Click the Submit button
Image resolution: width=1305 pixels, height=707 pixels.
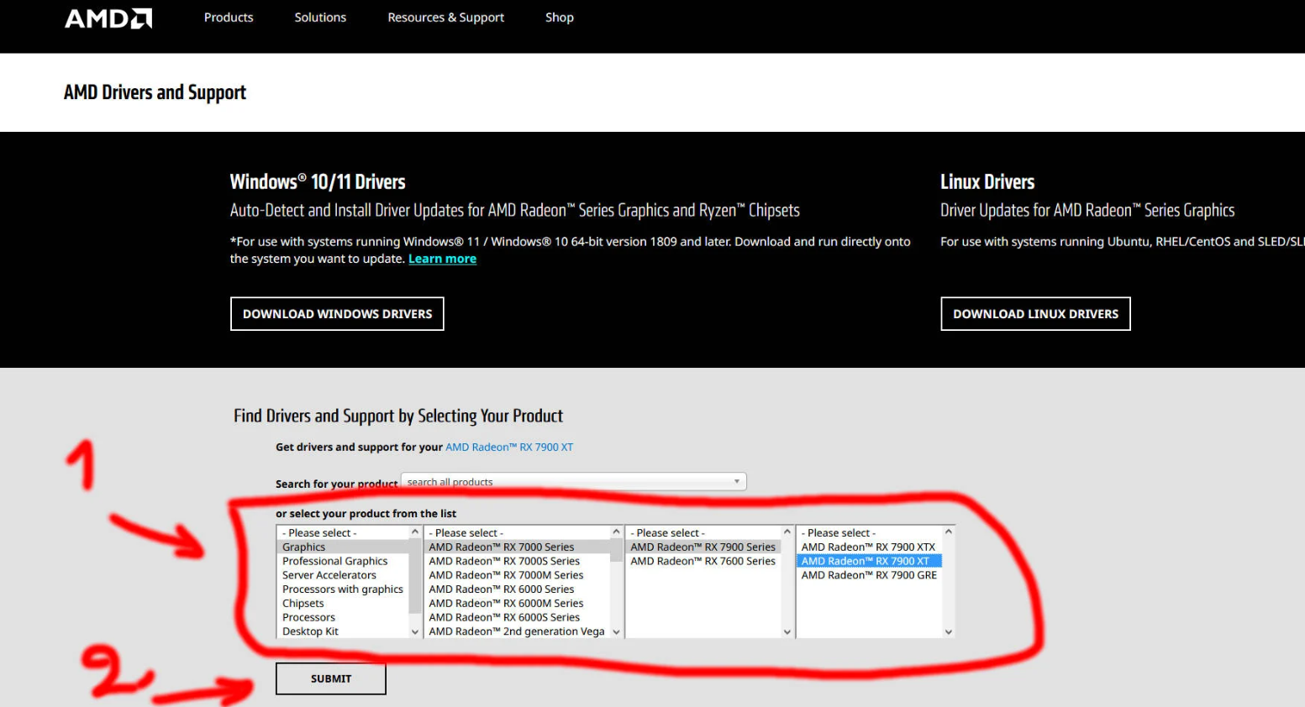(331, 678)
